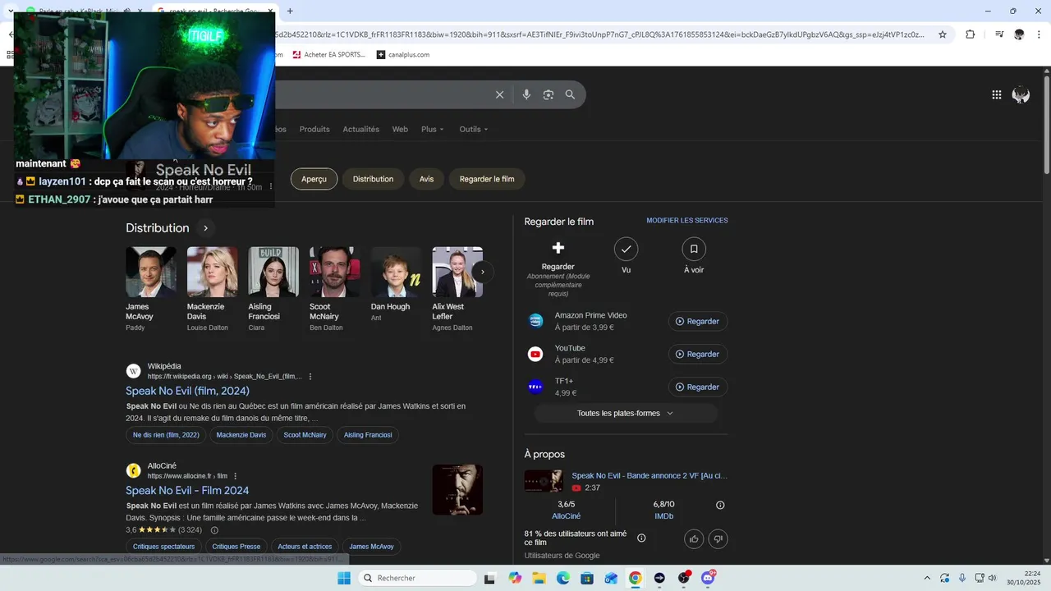Open the Outils dropdown
The height and width of the screenshot is (591, 1051).
[x=474, y=129]
